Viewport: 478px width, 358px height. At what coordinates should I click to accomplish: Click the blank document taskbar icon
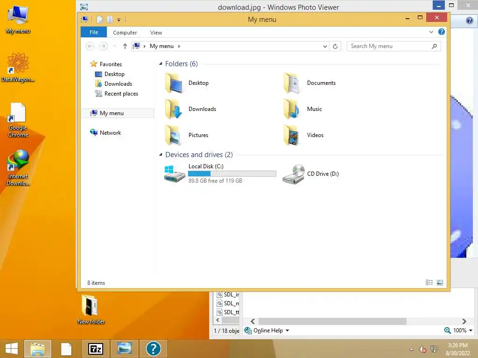[66, 349]
